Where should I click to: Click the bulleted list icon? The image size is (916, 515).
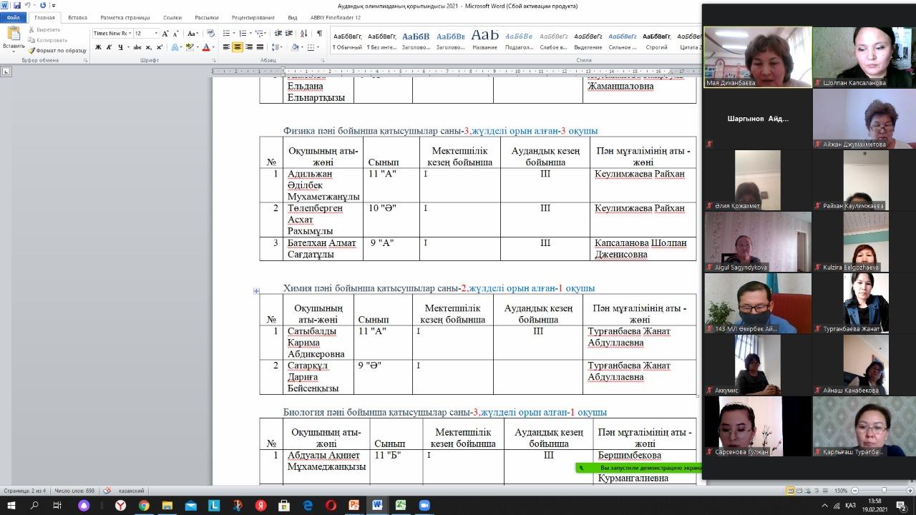coord(227,34)
